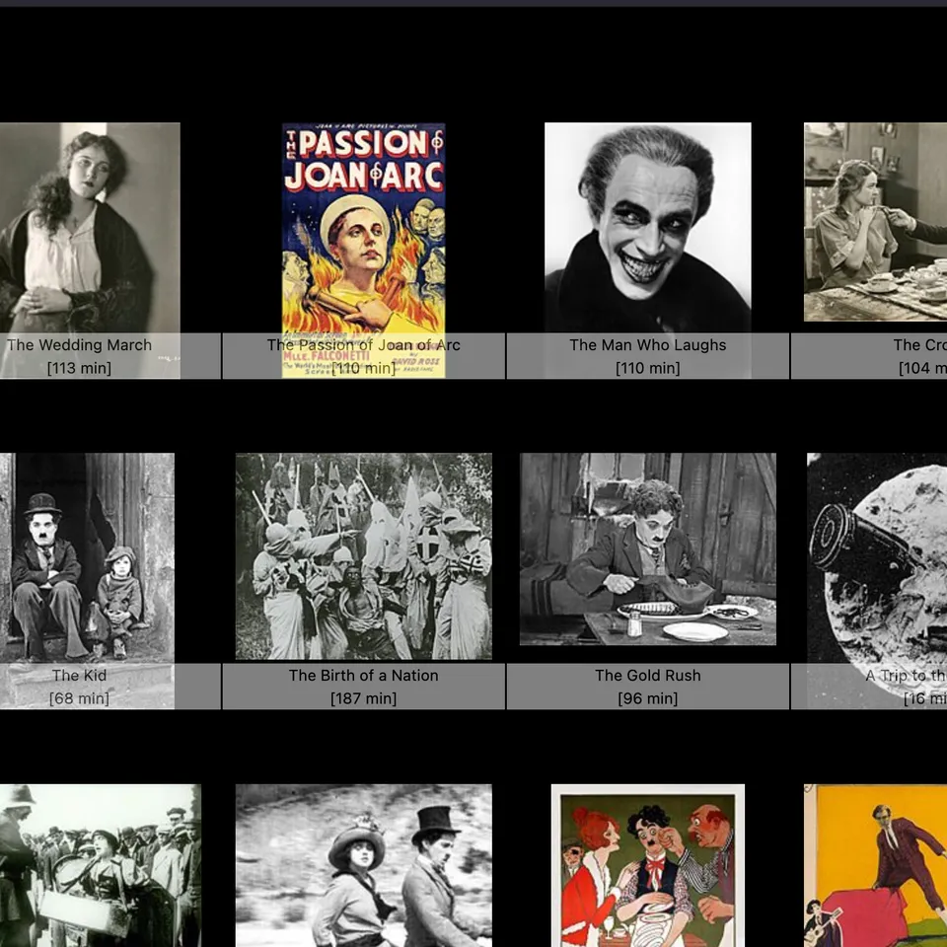Click The Birth of a Nation title text
This screenshot has height=947, width=947.
pyautogui.click(x=363, y=676)
